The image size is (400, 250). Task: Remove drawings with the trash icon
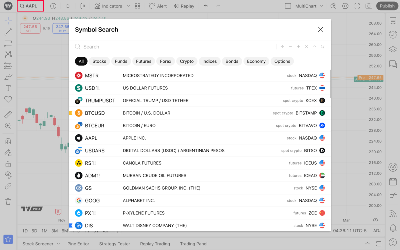click(8, 201)
